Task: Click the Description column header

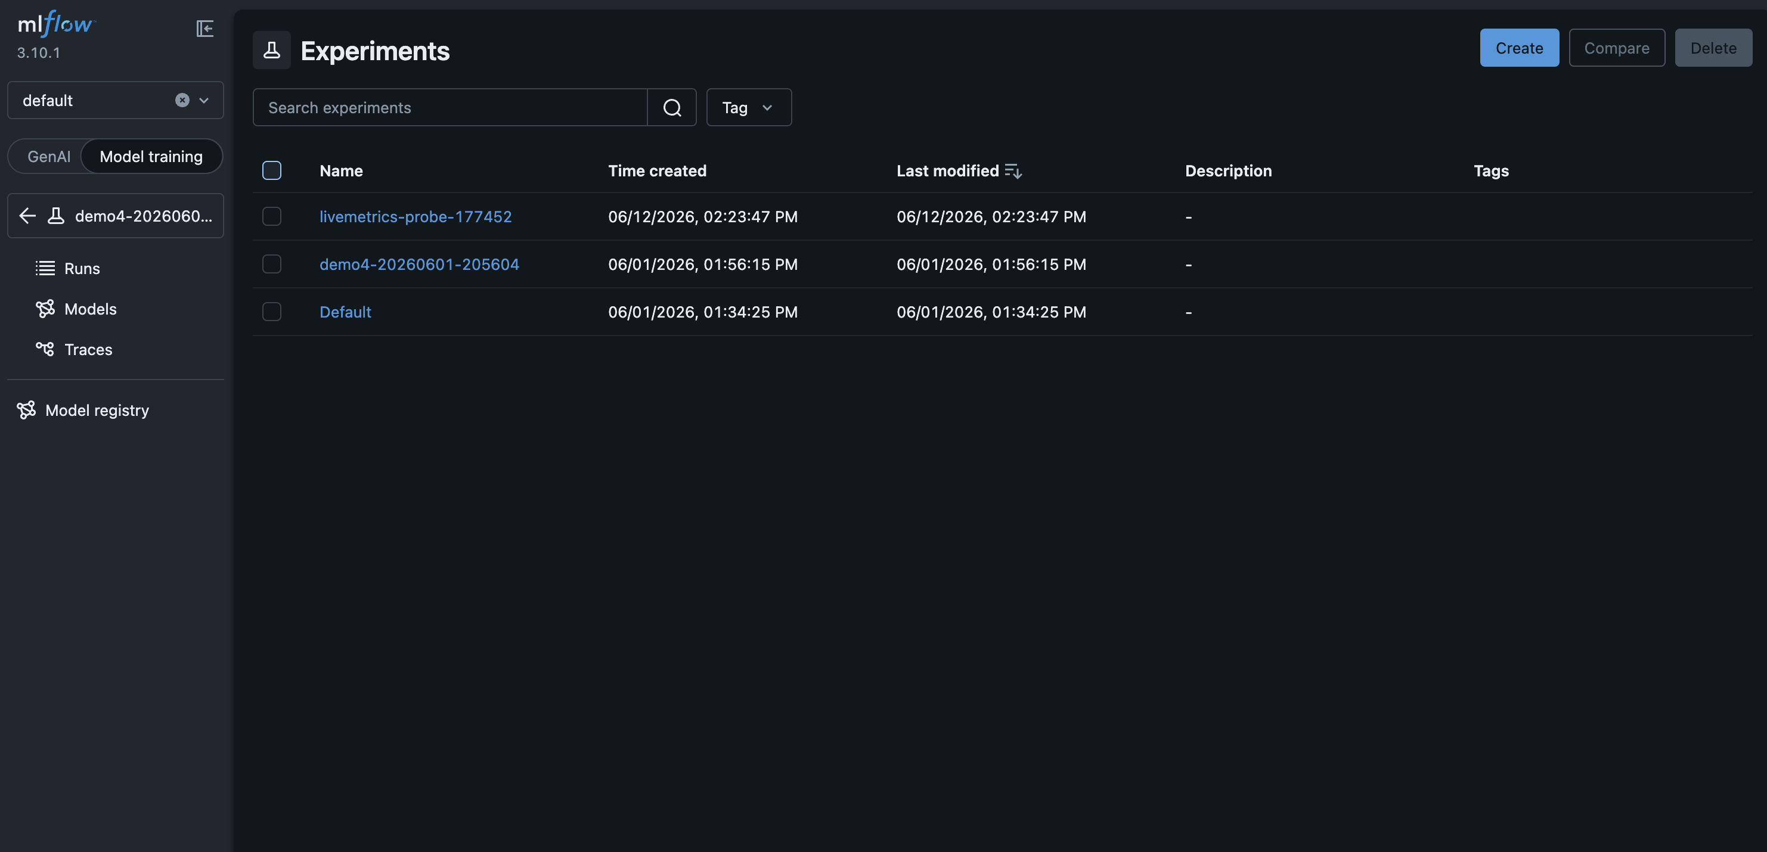Action: coord(1228,170)
